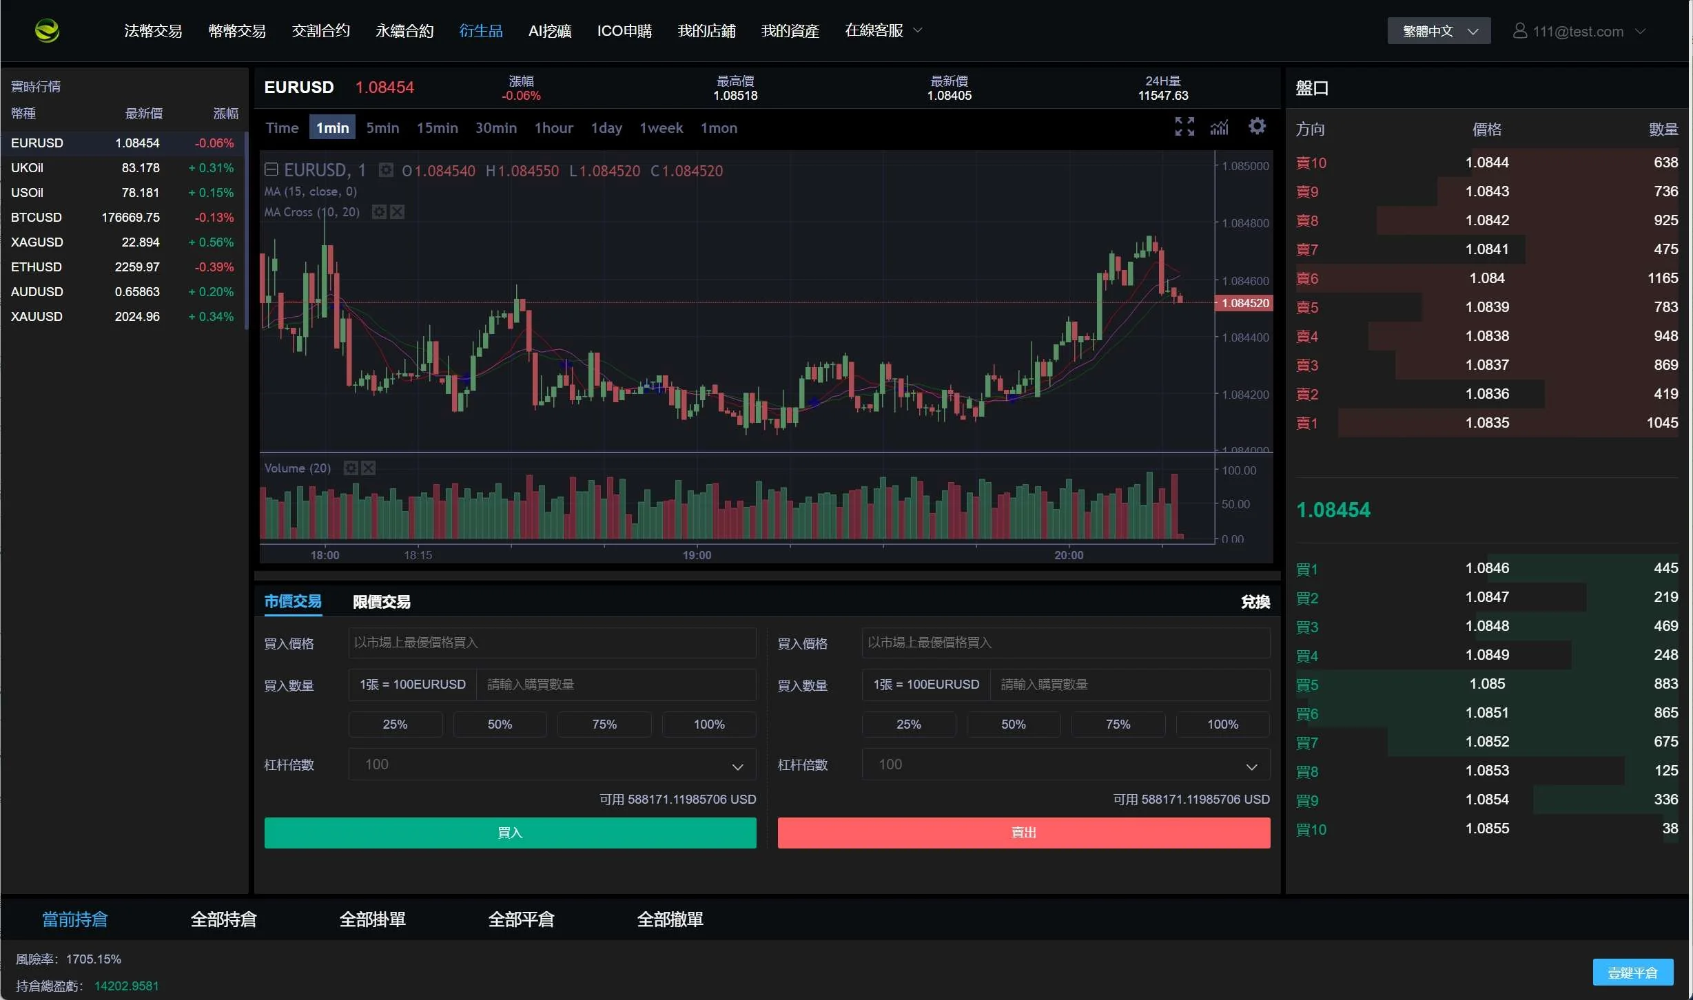This screenshot has height=1000, width=1693.
Task: Collapse the EURUSD chart legend
Action: [271, 170]
